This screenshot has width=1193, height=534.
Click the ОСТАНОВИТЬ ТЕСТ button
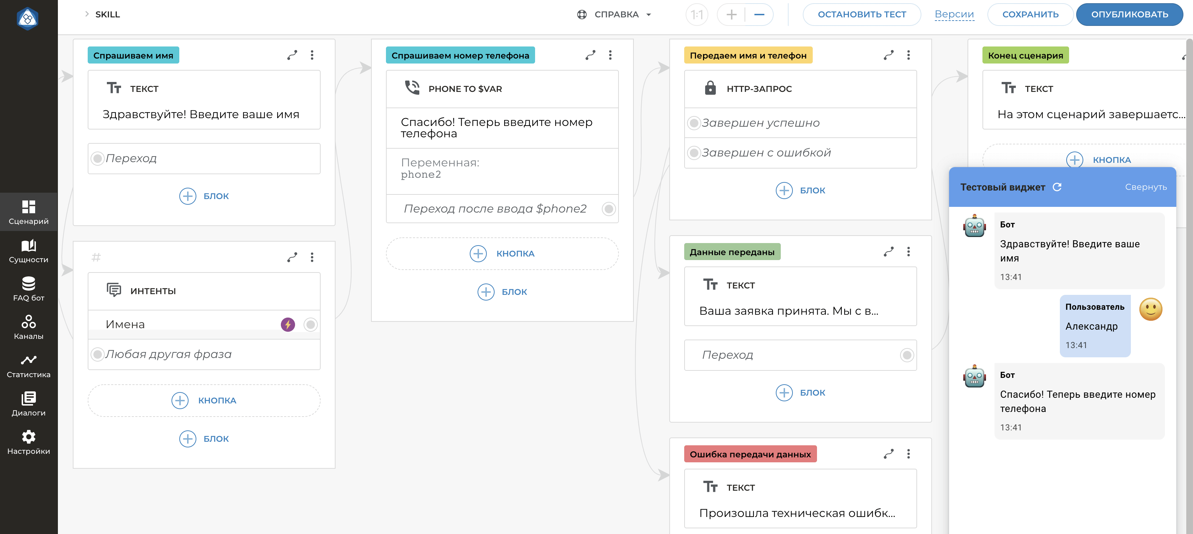point(861,14)
